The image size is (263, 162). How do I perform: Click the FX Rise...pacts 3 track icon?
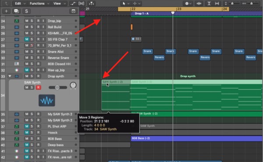(x=17, y=151)
